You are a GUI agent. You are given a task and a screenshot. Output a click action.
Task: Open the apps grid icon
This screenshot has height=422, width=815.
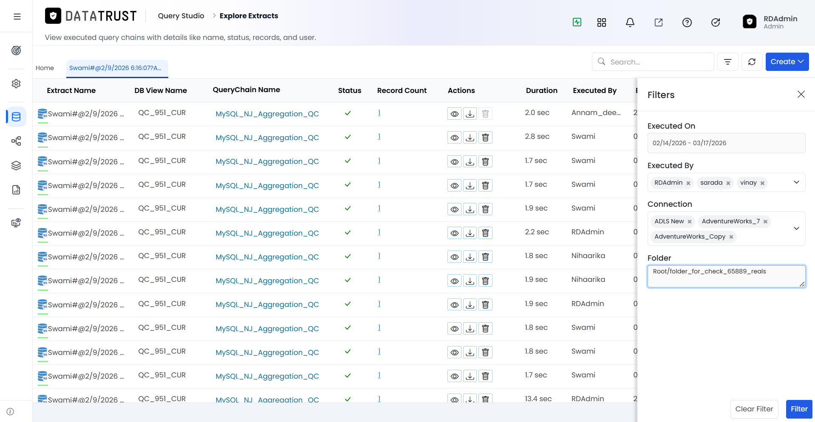tap(602, 23)
